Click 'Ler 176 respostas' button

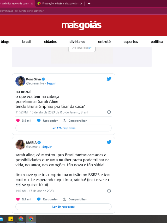[x=63, y=128]
